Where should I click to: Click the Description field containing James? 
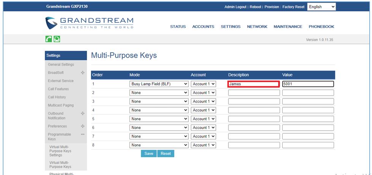tap(253, 84)
